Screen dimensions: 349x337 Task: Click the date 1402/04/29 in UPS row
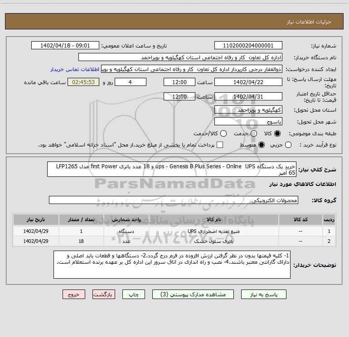pos(36,231)
